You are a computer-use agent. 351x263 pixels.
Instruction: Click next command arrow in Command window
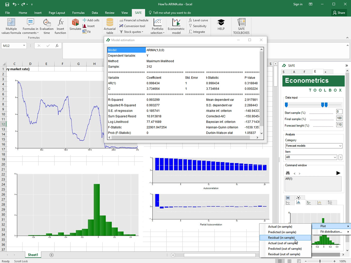299,174
